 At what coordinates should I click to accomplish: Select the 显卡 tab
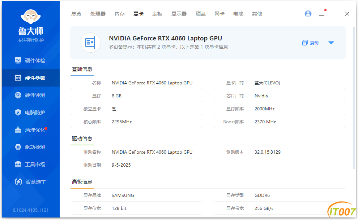[x=138, y=14]
